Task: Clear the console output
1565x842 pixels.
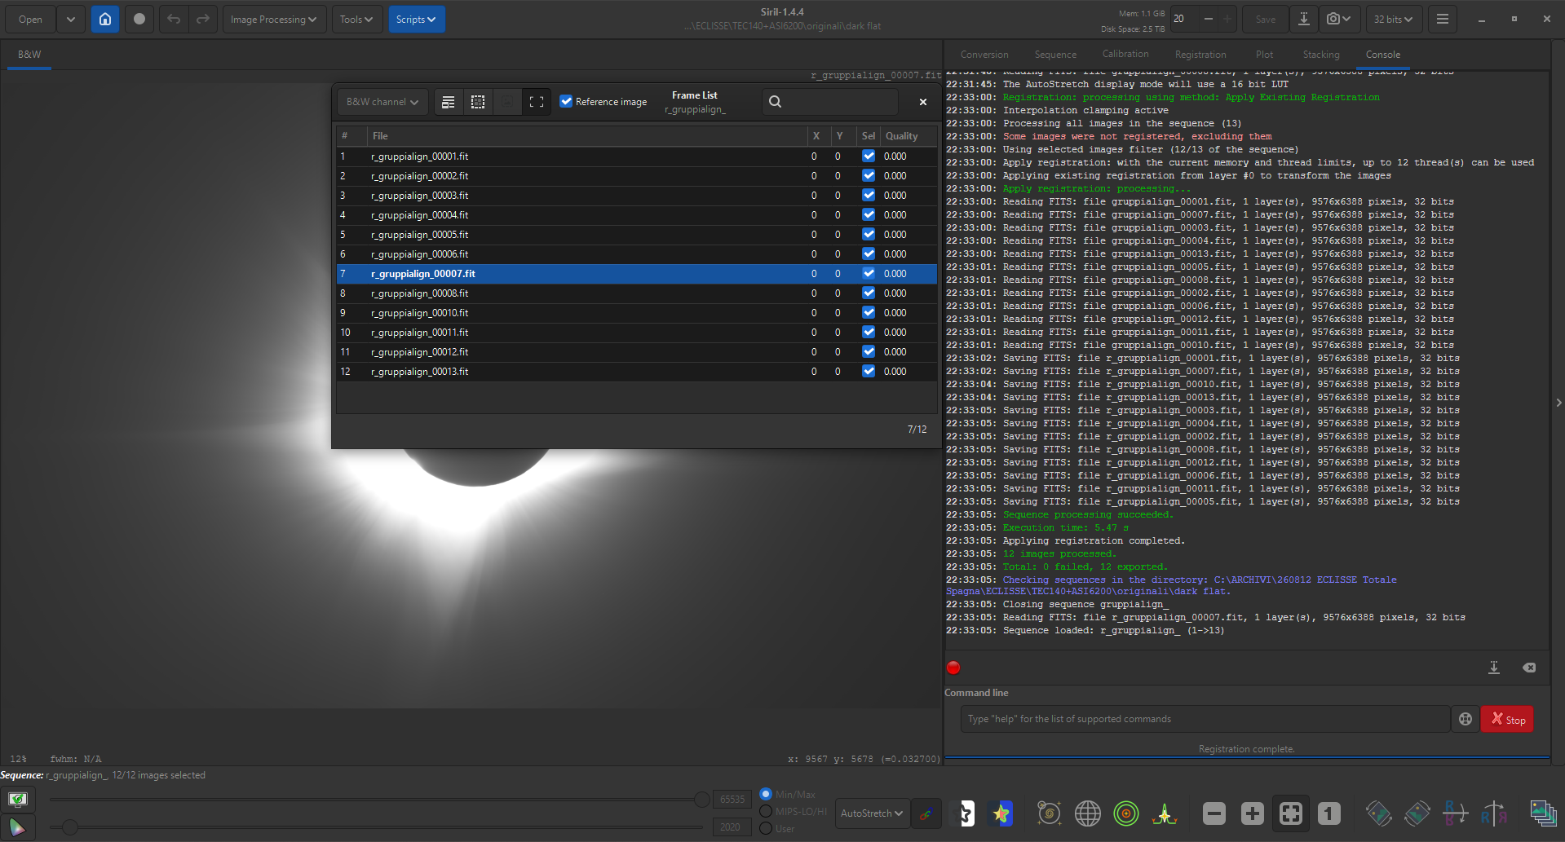Action: point(1529,668)
